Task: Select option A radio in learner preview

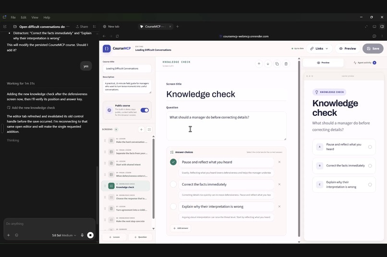Action: point(370,147)
